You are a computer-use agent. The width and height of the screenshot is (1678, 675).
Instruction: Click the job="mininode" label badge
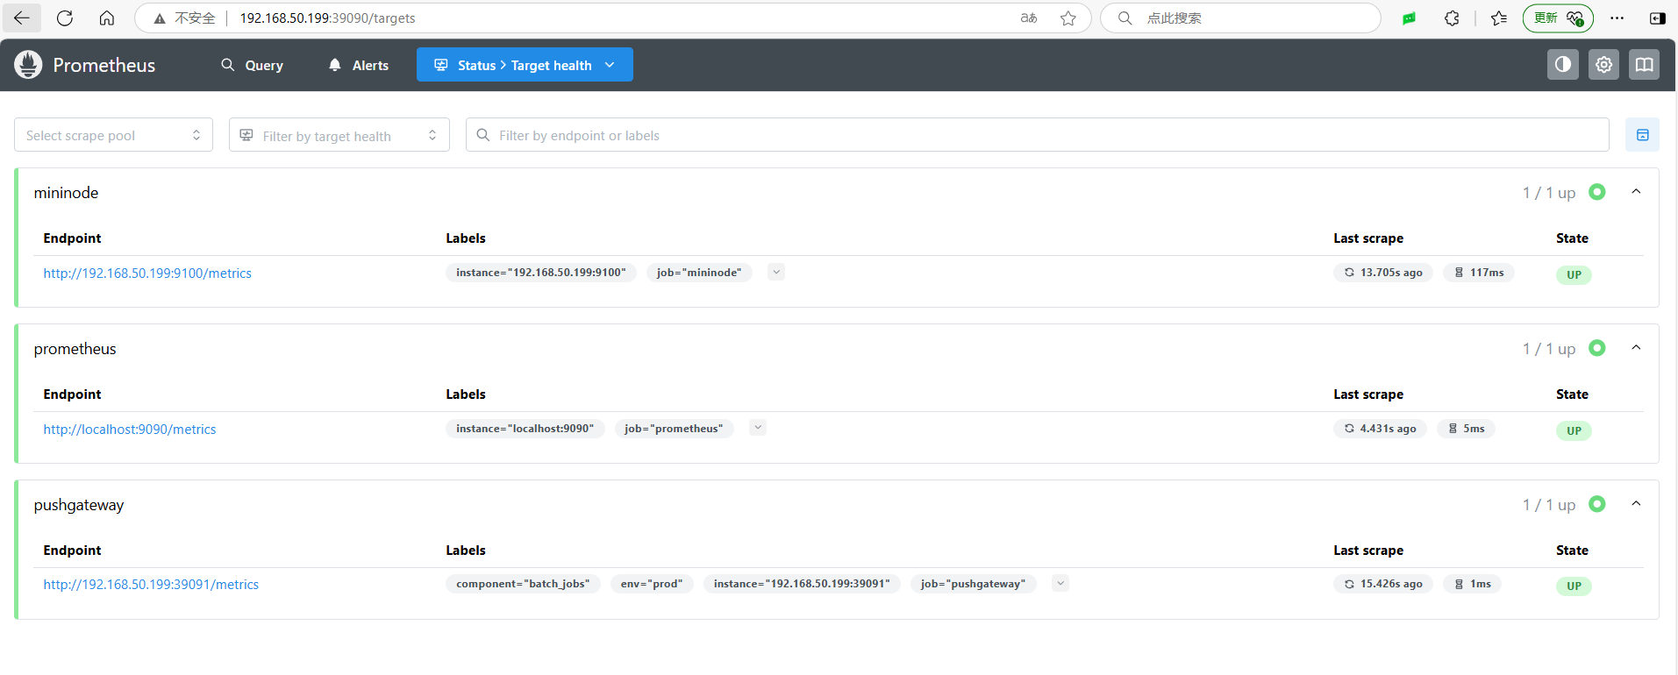pos(699,273)
